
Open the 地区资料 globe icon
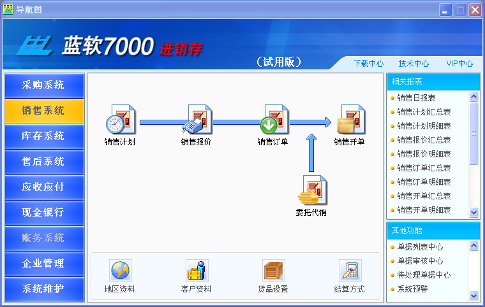click(121, 270)
